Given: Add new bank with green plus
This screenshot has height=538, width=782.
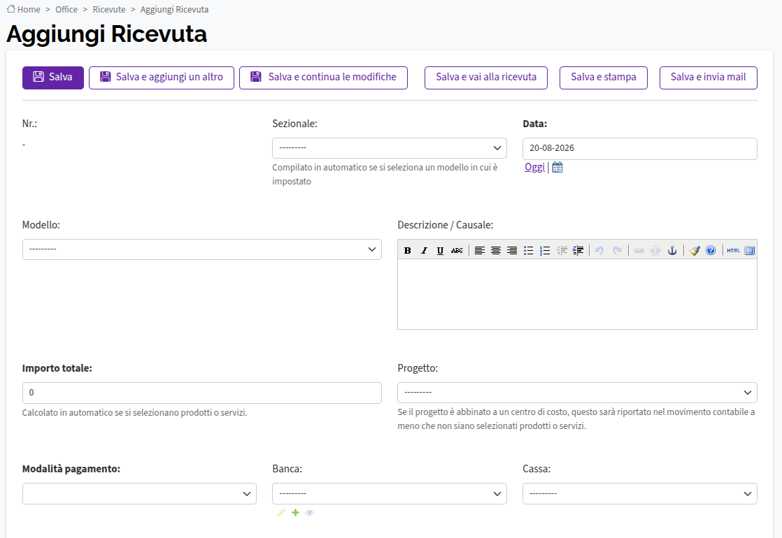Looking at the screenshot, I should [295, 513].
